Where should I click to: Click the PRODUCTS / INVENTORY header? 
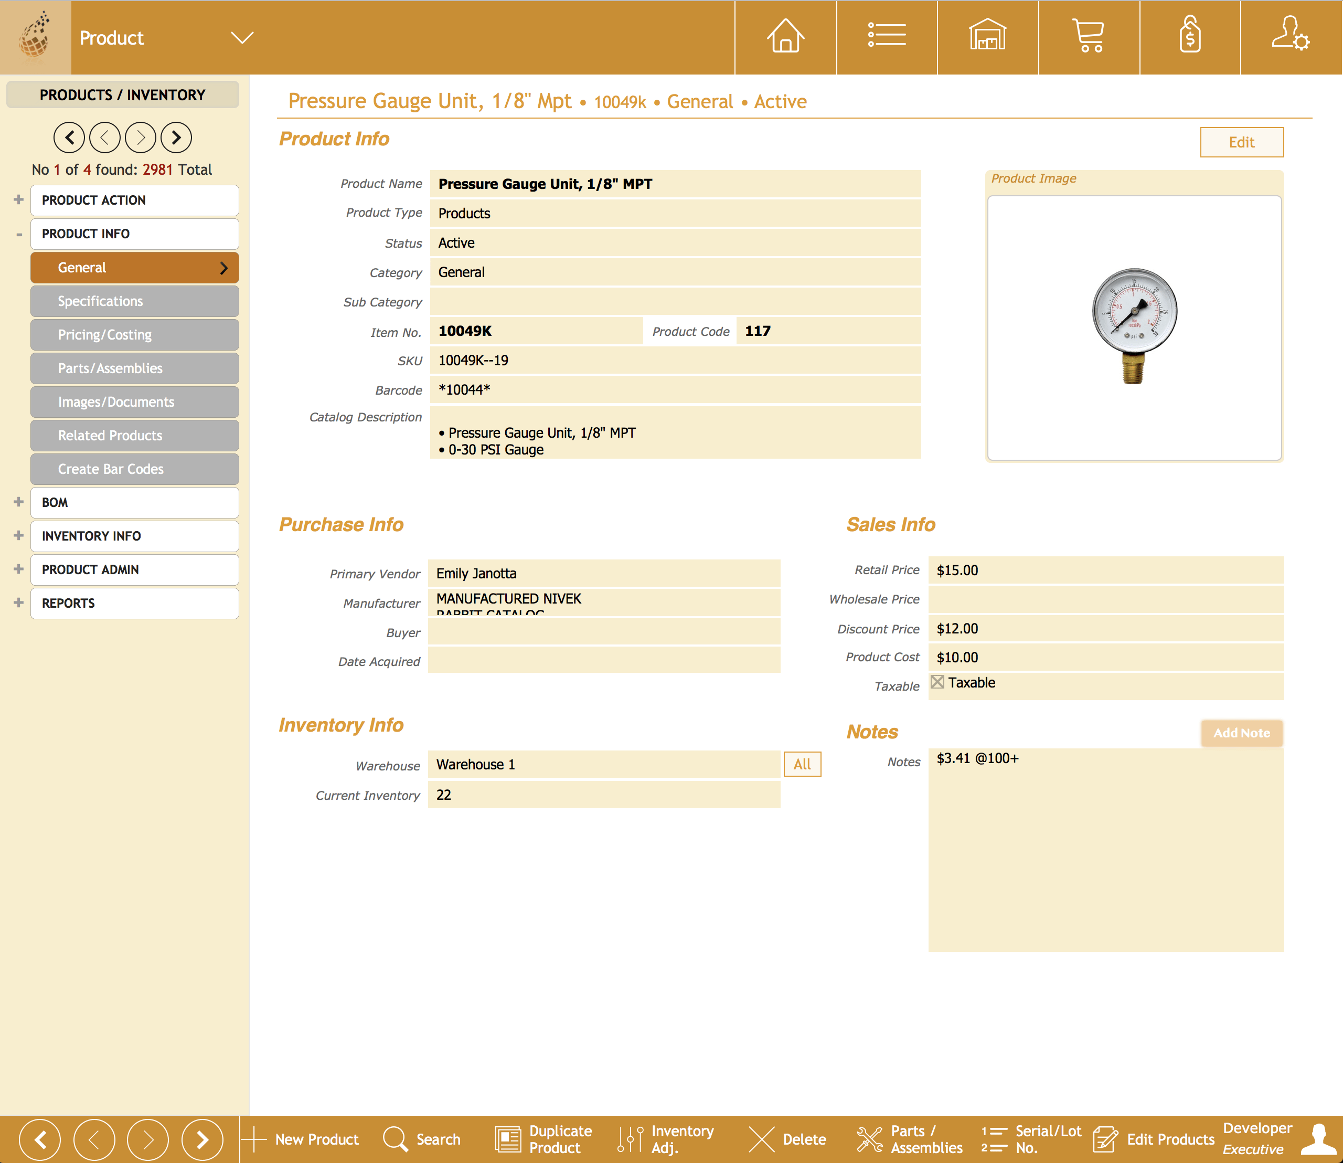click(x=123, y=95)
